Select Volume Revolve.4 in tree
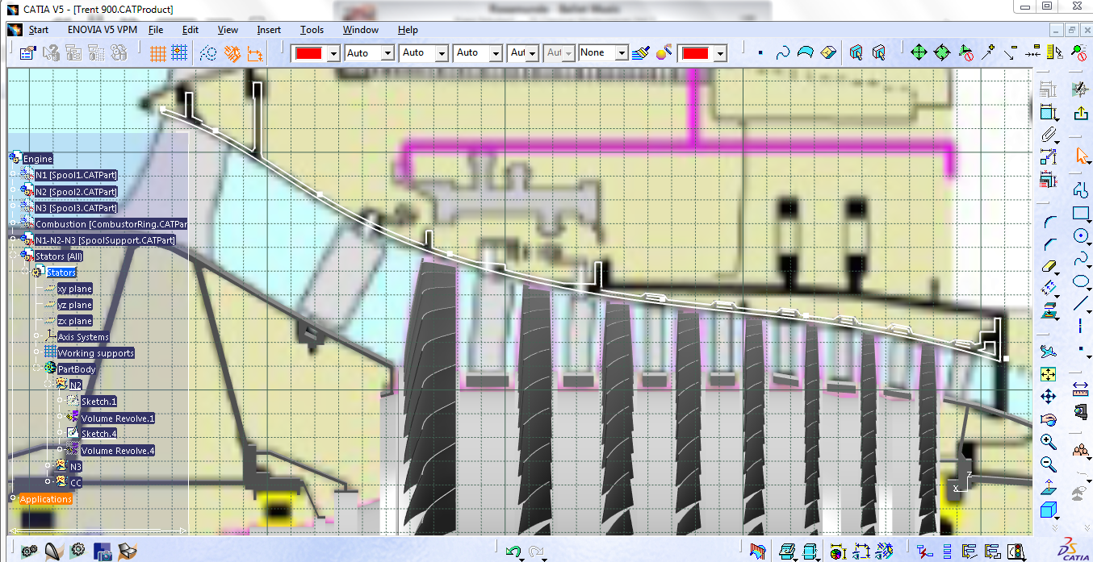The image size is (1093, 562). coord(118,450)
